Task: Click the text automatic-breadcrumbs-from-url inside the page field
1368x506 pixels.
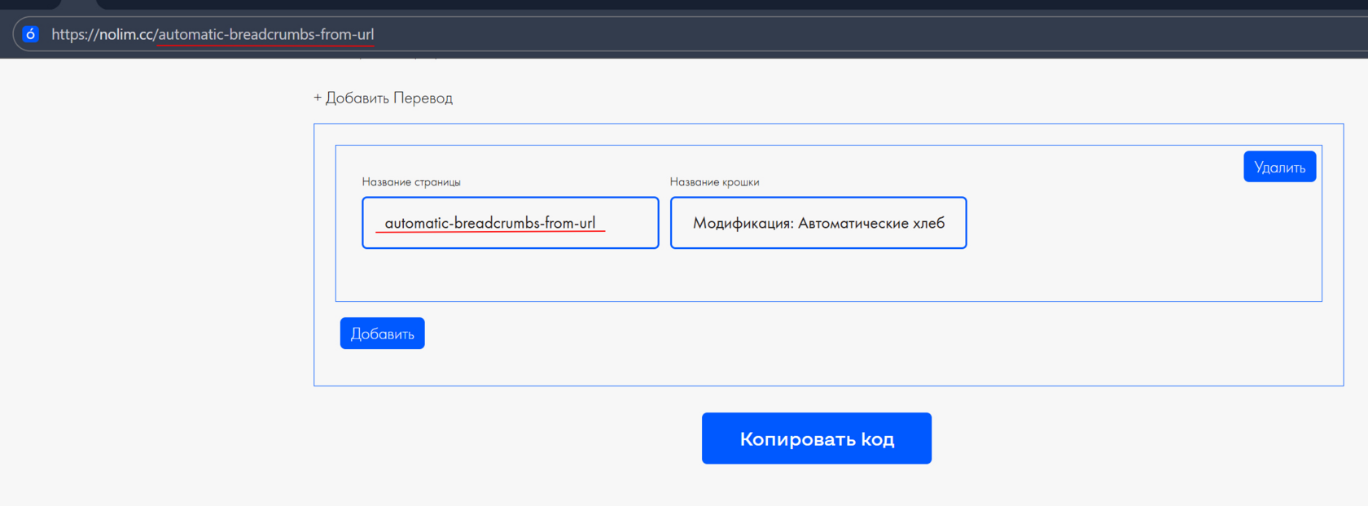Action: pos(490,223)
